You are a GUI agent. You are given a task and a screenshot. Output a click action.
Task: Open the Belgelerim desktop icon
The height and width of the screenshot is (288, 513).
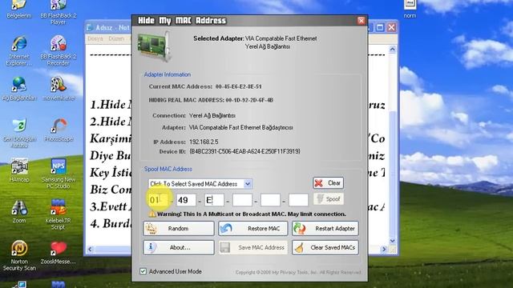pyautogui.click(x=19, y=9)
